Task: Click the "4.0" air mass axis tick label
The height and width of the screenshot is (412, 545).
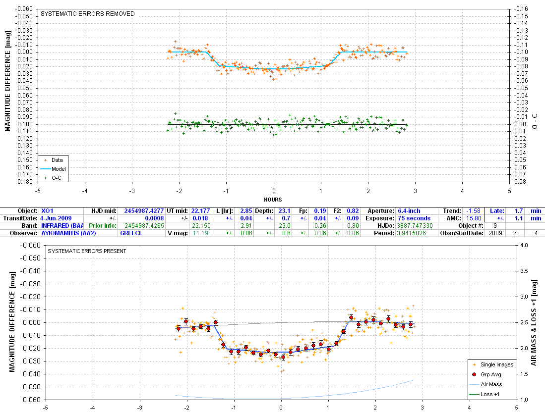Action: [524, 246]
